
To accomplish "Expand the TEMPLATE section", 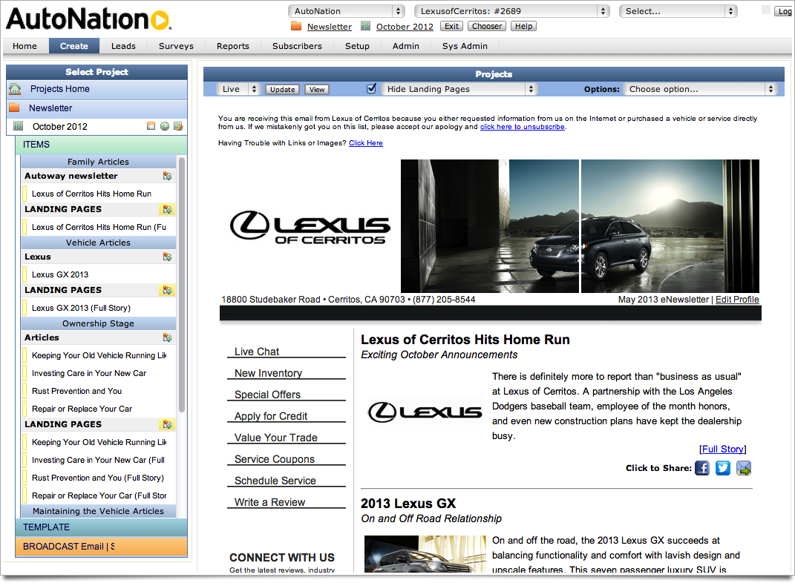I will pos(102,527).
